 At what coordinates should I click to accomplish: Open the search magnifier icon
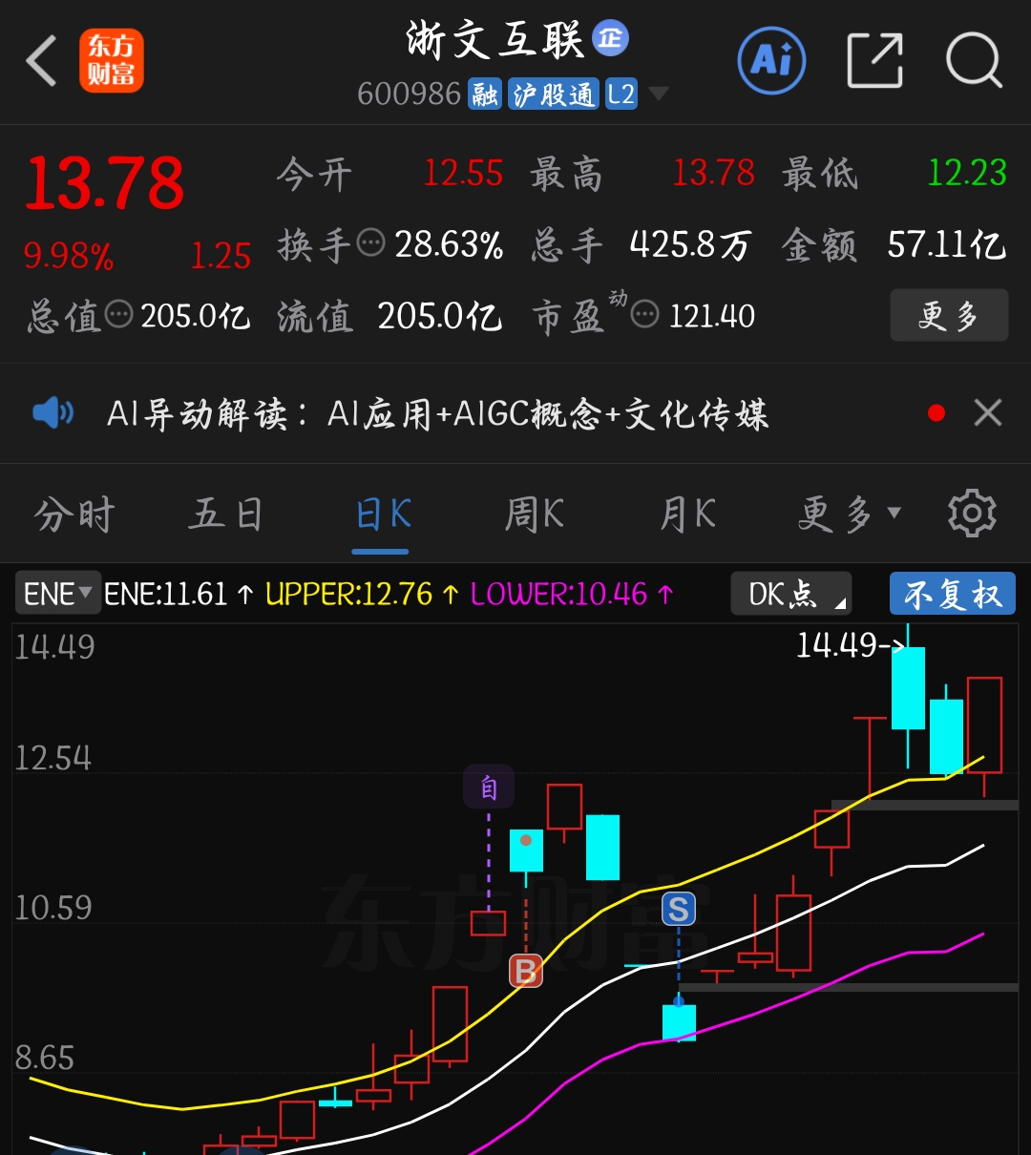[x=974, y=61]
